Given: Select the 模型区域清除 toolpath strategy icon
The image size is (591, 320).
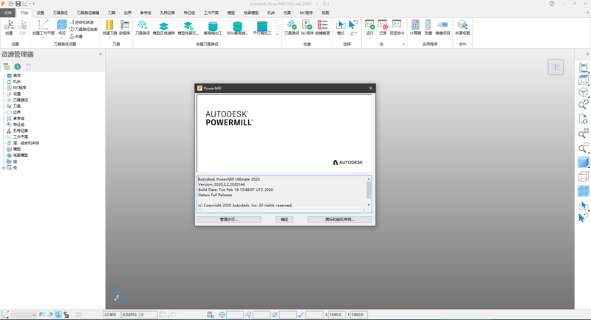Looking at the screenshot, I should pos(164,26).
